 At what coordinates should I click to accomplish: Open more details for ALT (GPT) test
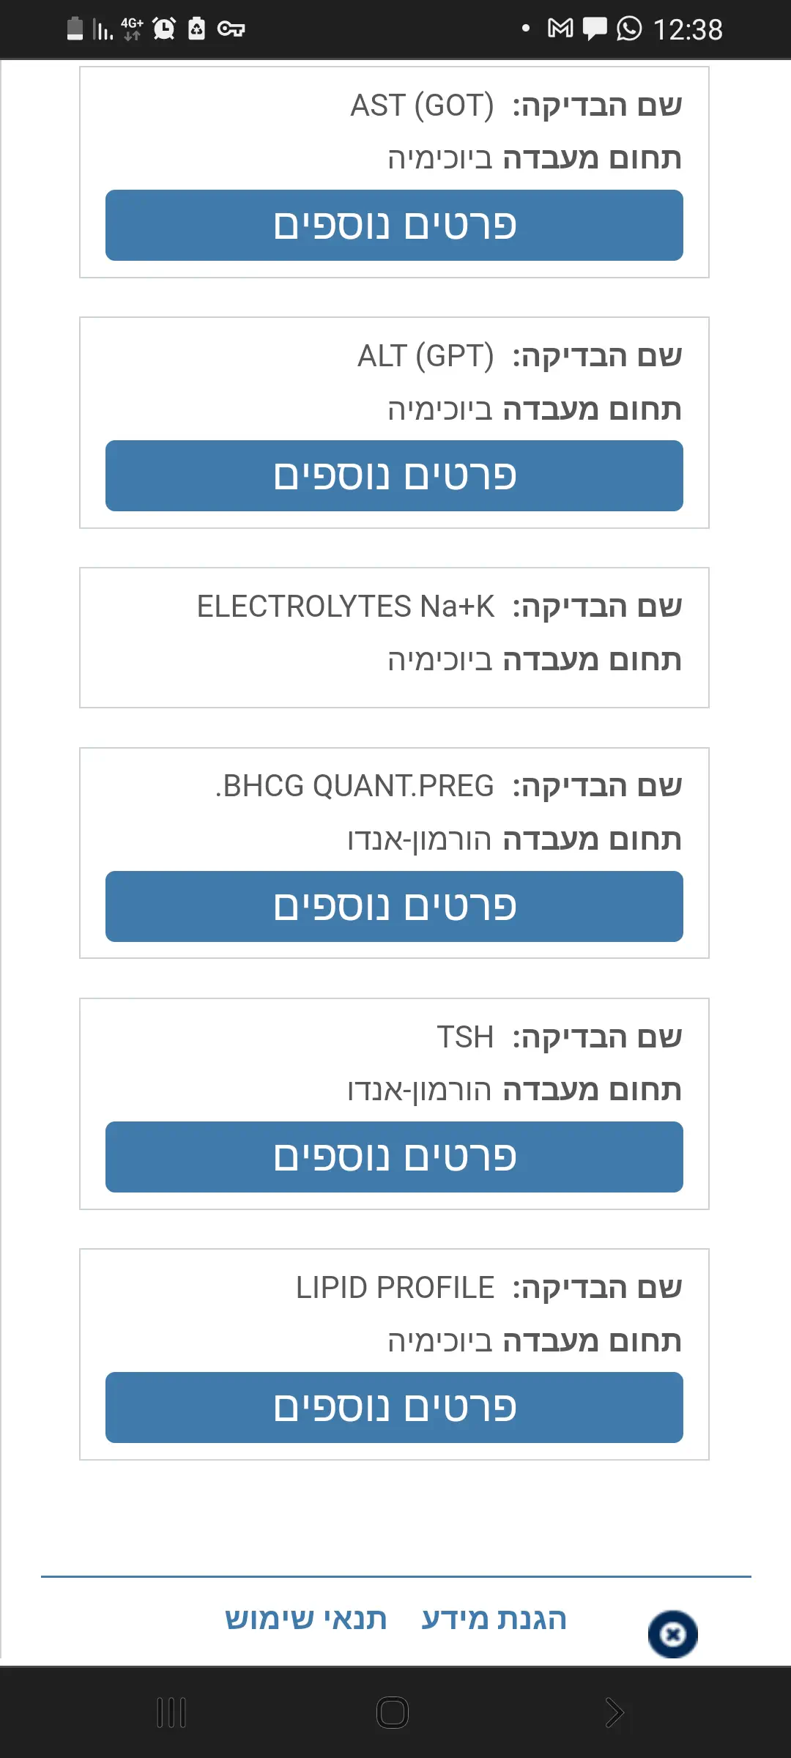394,475
